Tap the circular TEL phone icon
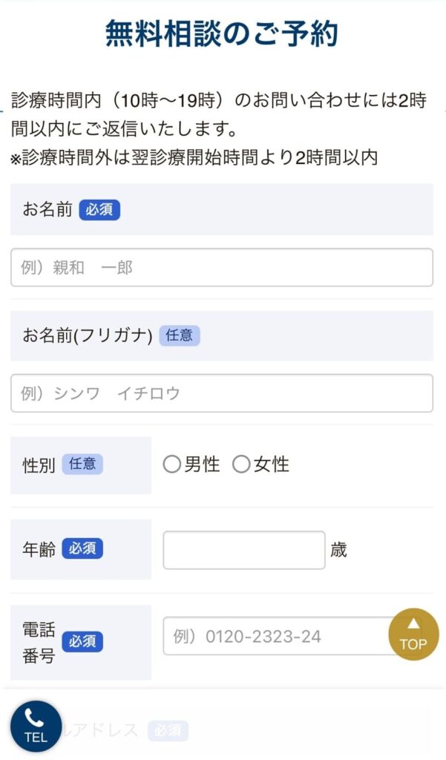 coord(35,725)
